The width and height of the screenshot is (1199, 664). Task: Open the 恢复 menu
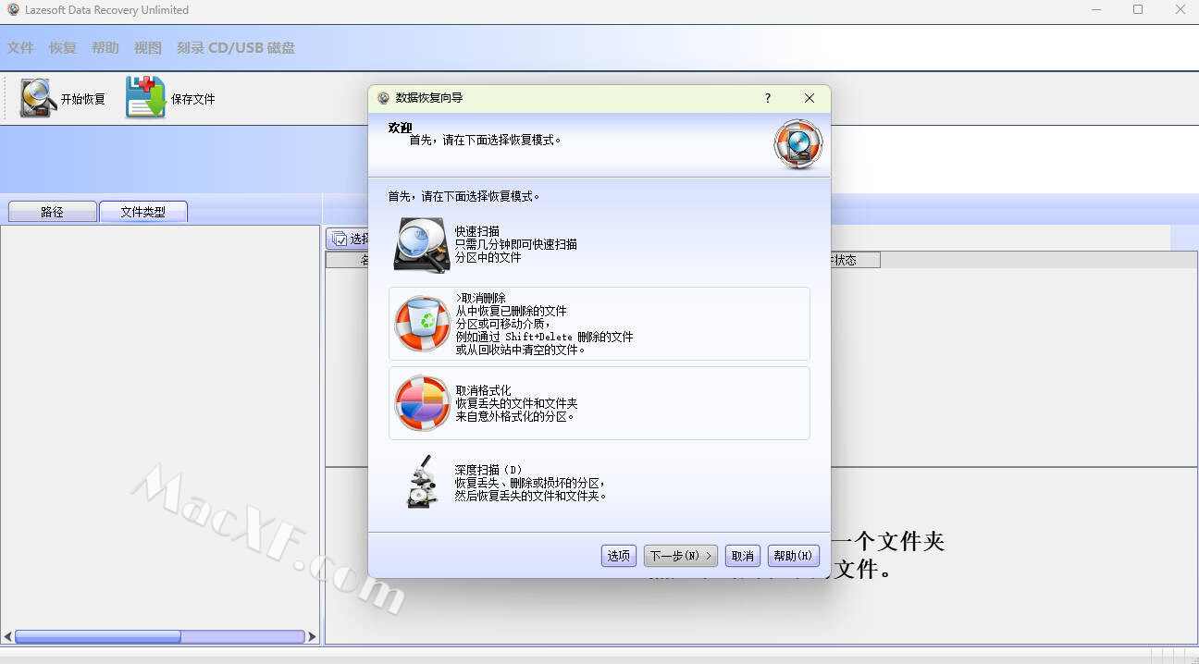point(63,48)
